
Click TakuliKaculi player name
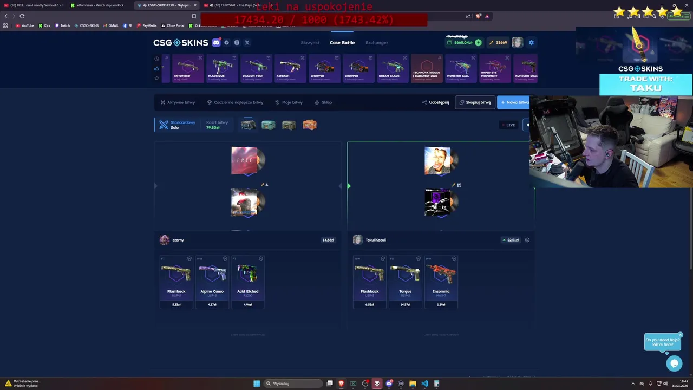[376, 240]
